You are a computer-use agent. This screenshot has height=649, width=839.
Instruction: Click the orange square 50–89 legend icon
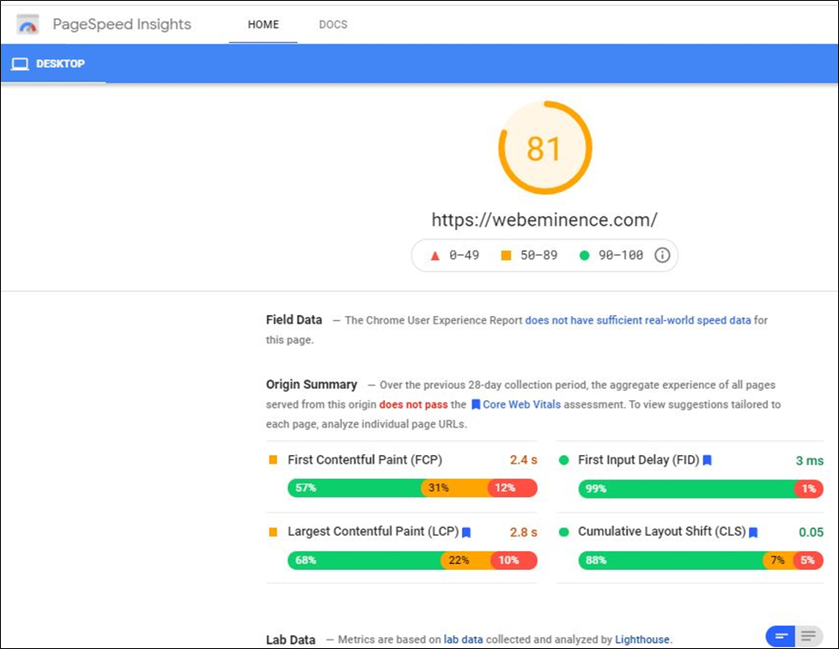tap(506, 256)
